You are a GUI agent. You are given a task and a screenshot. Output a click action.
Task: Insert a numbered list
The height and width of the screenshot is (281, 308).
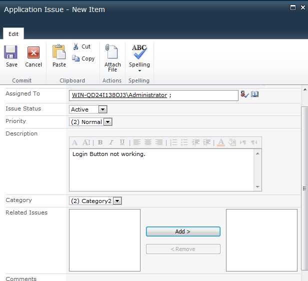point(173,142)
